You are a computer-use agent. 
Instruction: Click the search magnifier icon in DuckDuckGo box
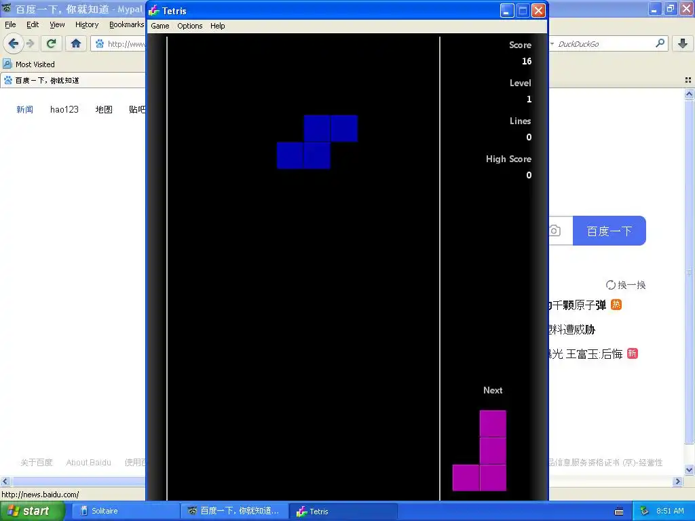pyautogui.click(x=660, y=43)
